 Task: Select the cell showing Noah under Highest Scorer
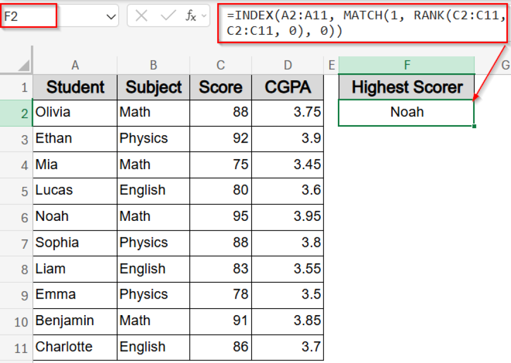tap(406, 112)
